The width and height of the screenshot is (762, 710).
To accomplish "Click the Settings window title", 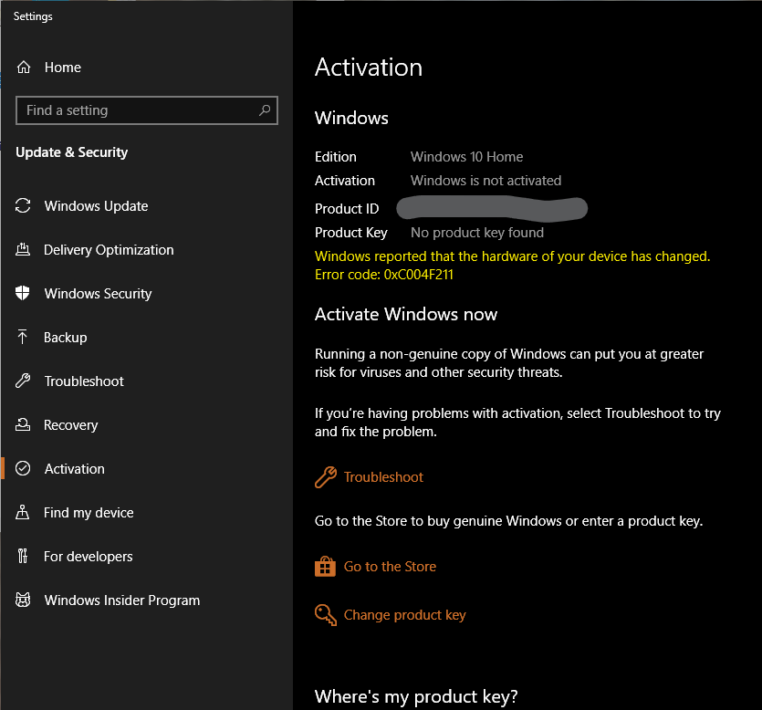I will [x=33, y=16].
